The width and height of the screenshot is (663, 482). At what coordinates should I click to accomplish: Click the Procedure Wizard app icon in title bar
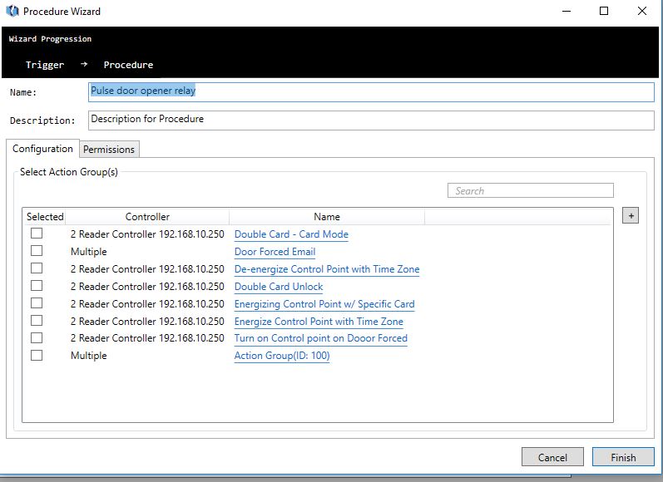12,11
